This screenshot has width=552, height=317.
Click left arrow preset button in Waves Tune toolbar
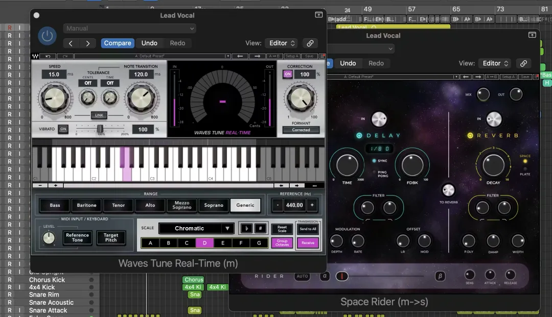pos(240,56)
